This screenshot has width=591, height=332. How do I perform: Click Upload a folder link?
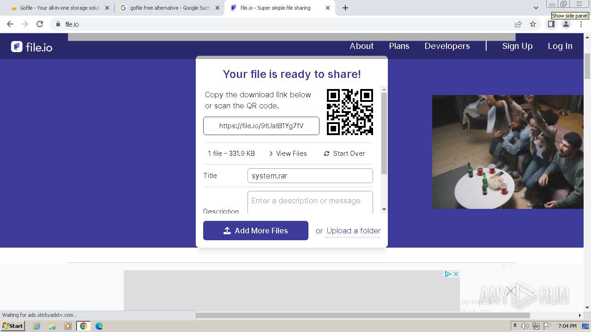pos(354,231)
